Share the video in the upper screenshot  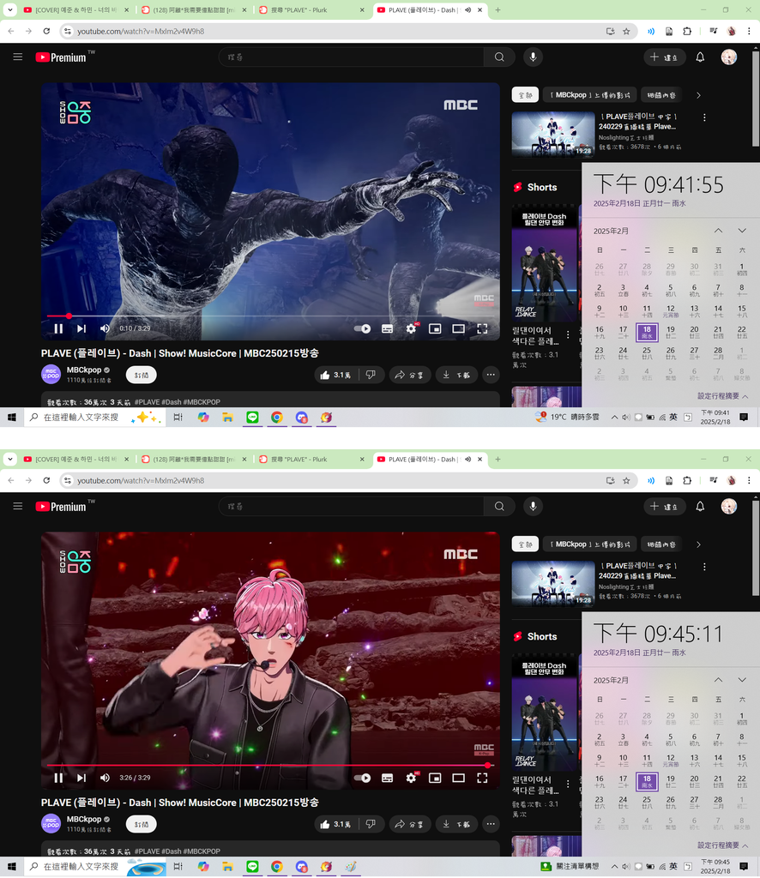pyautogui.click(x=409, y=376)
